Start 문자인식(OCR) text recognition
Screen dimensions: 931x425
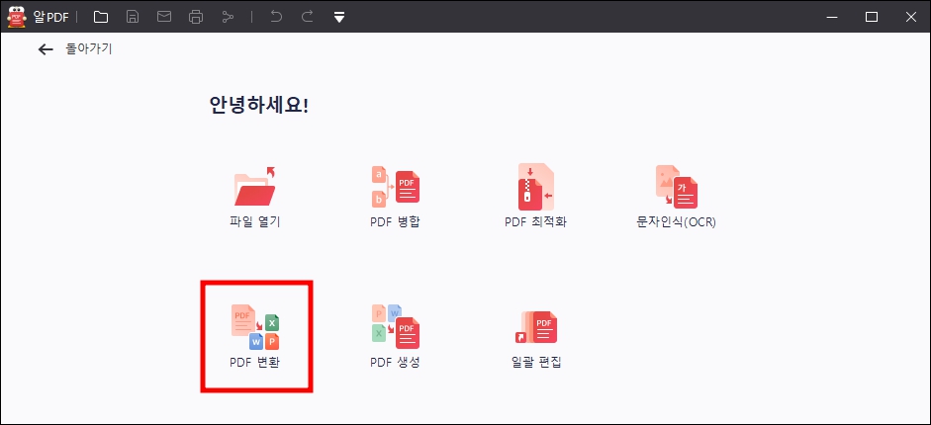point(676,198)
